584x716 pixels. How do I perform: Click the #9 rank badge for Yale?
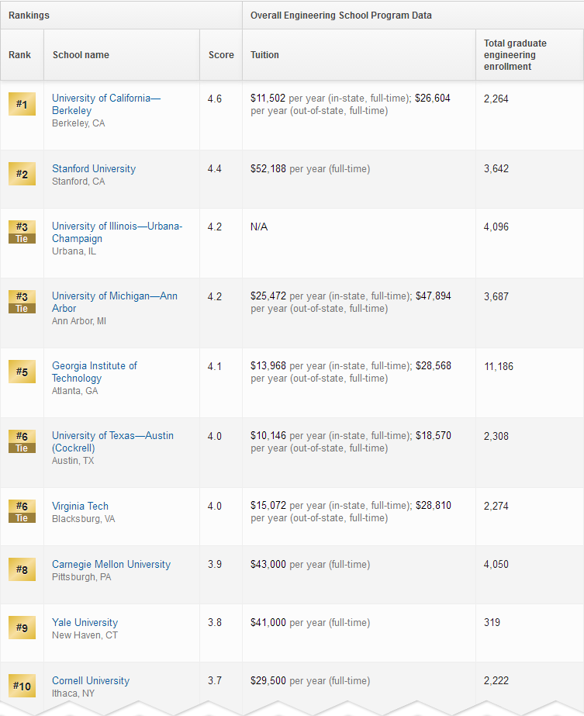pyautogui.click(x=22, y=628)
